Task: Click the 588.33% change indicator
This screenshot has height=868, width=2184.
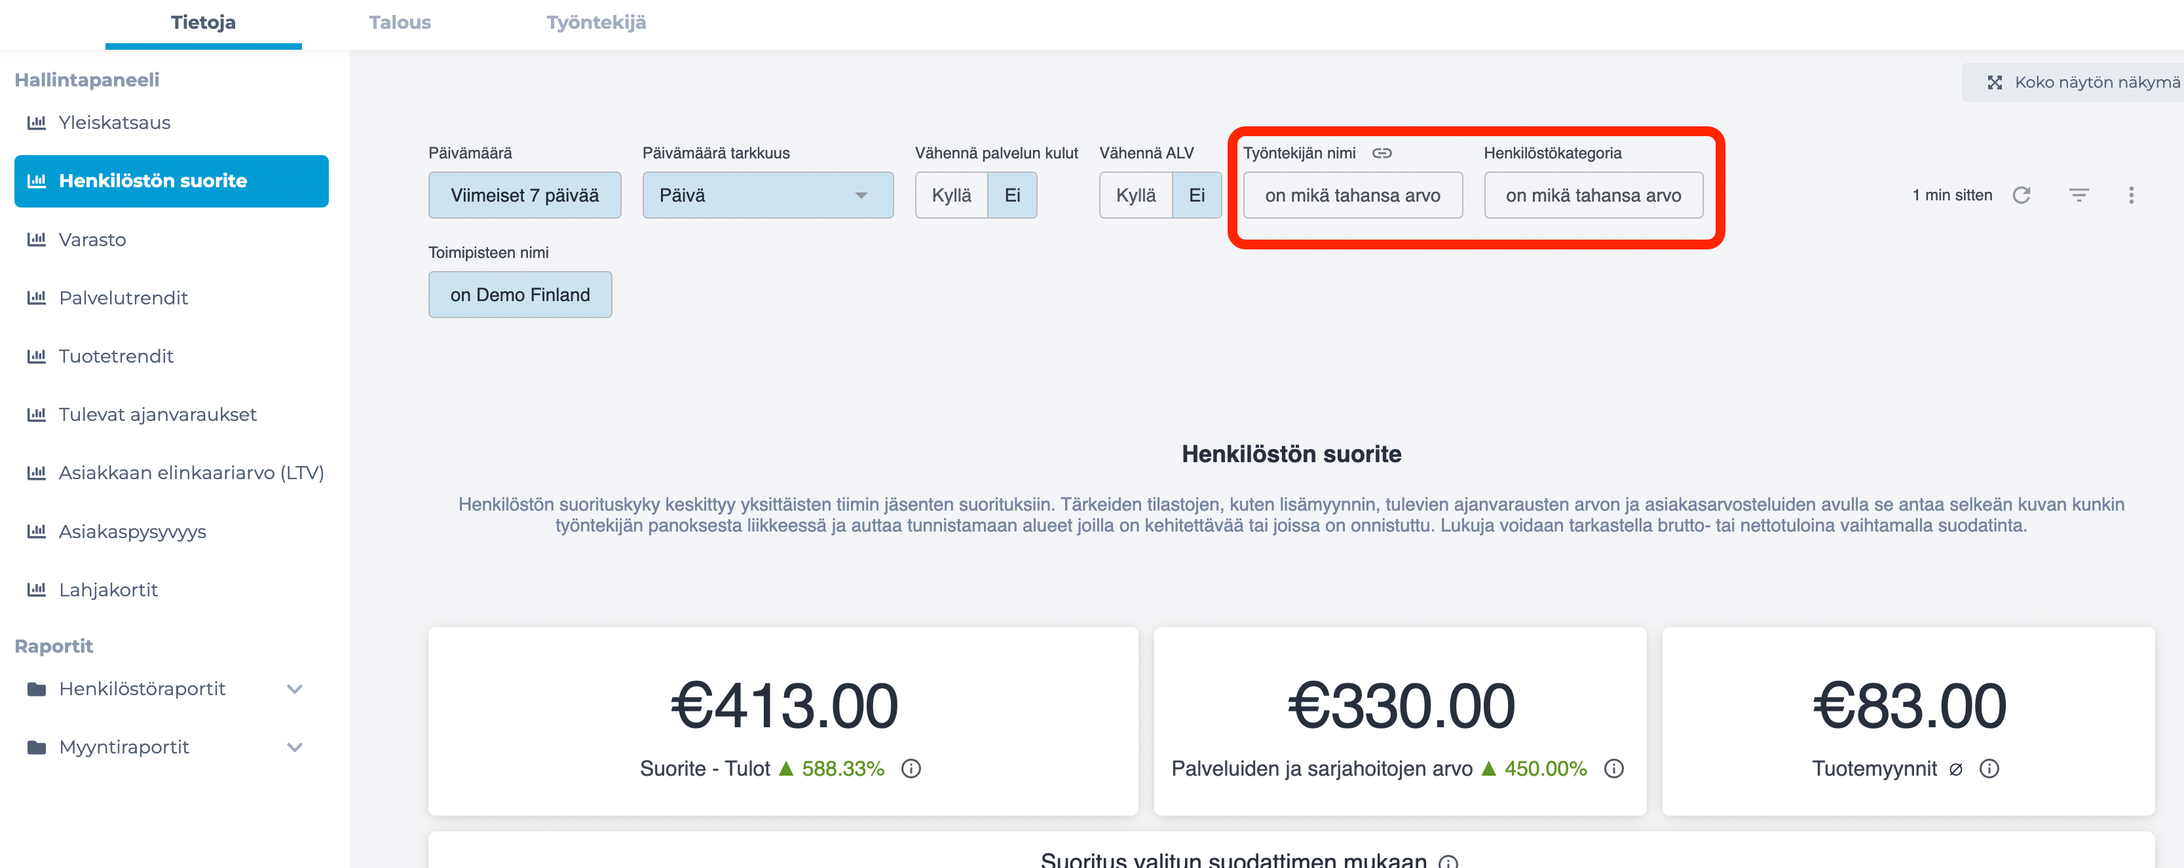Action: (x=832, y=769)
